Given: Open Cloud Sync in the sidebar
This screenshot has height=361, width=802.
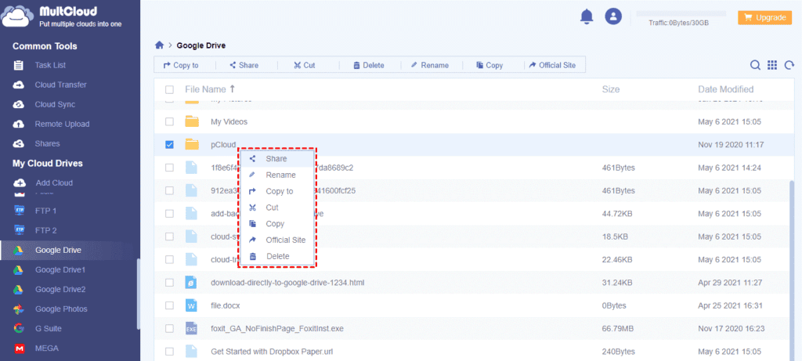Looking at the screenshot, I should [x=55, y=104].
